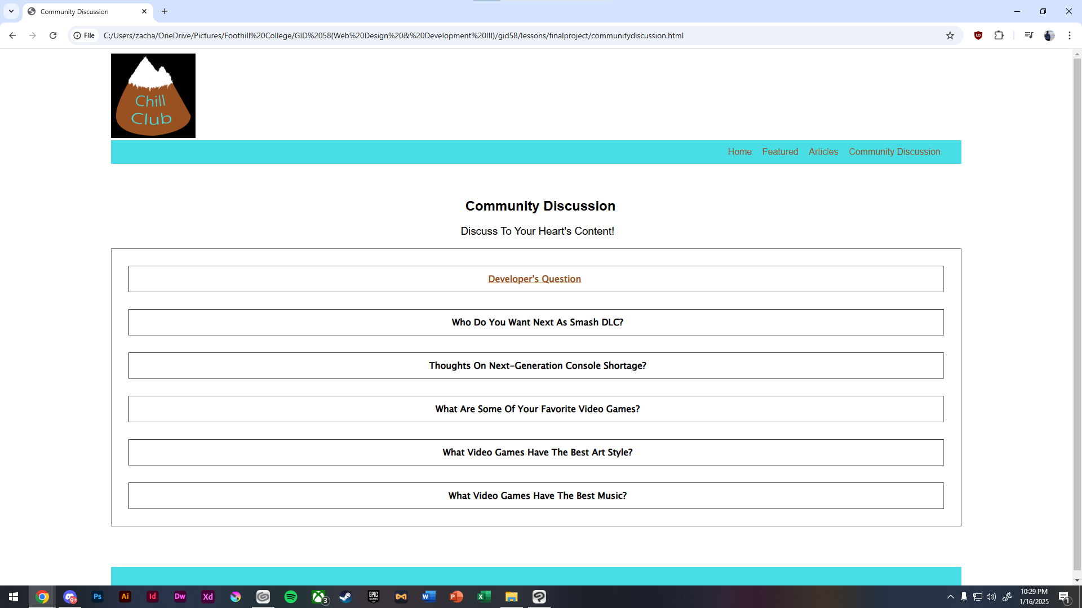Viewport: 1082px width, 608px height.
Task: Click the Who Do You Want Next As Smash DLC topic
Action: [x=536, y=322]
